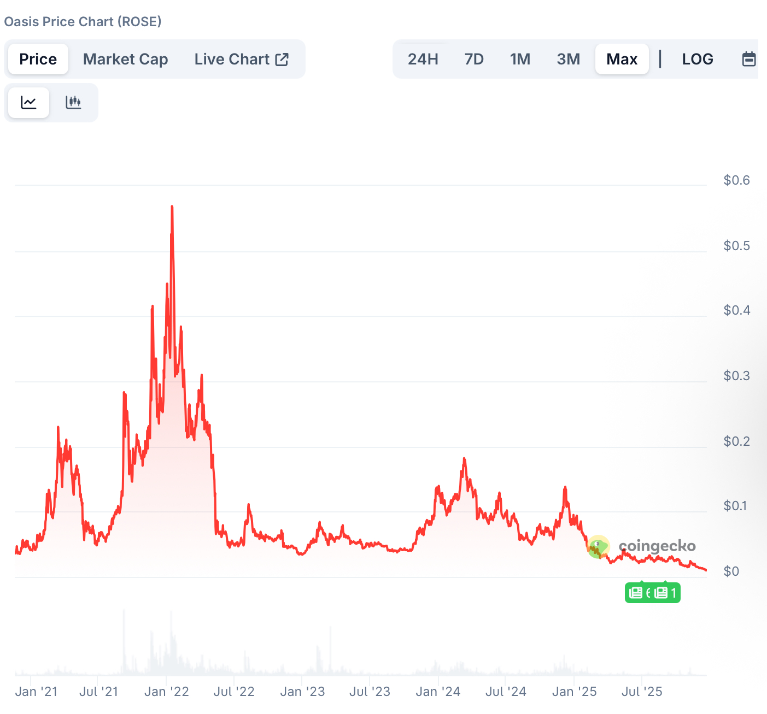767x714 pixels.
Task: Open the calendar date range picker
Action: pos(748,59)
